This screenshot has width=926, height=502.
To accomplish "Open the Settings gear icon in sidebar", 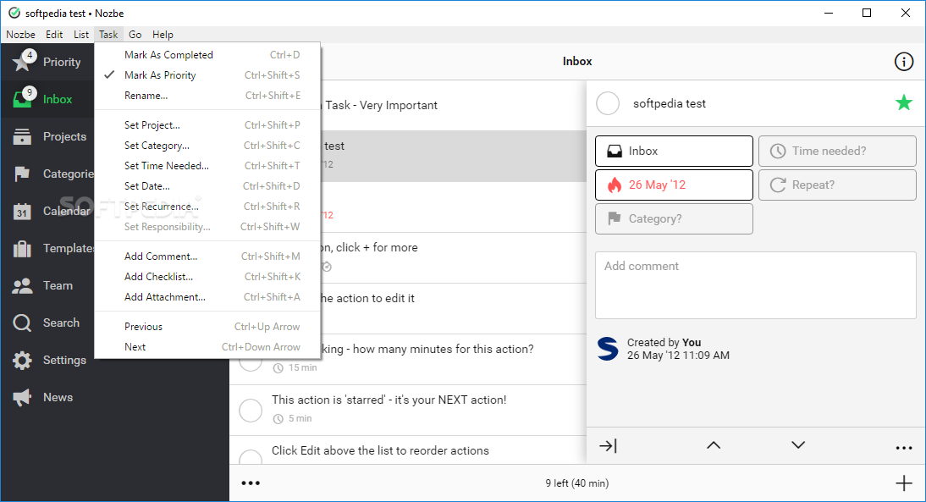I will point(23,361).
